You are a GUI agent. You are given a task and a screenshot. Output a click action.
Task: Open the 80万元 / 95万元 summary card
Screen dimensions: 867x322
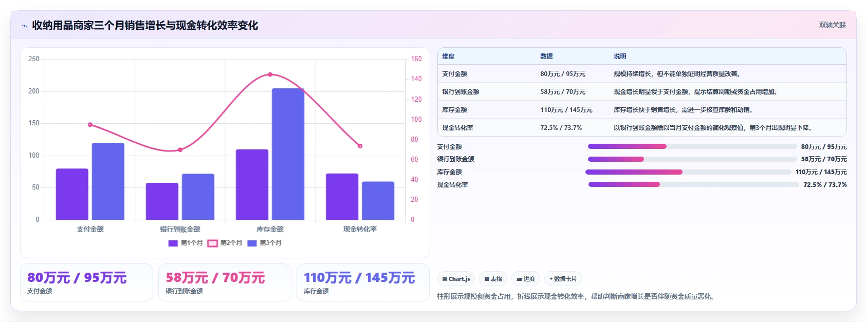pos(86,282)
